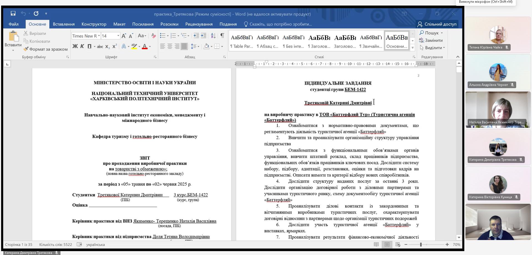532x255 pixels.
Task: Switch to Print Layout view
Action: click(x=387, y=244)
